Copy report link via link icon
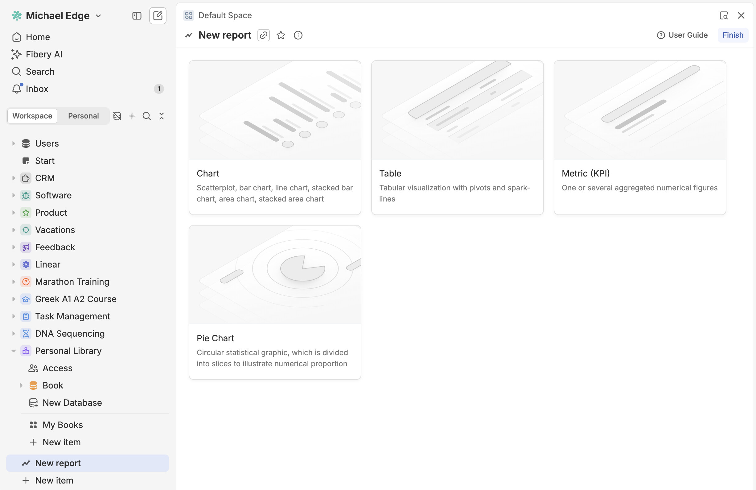 click(263, 35)
